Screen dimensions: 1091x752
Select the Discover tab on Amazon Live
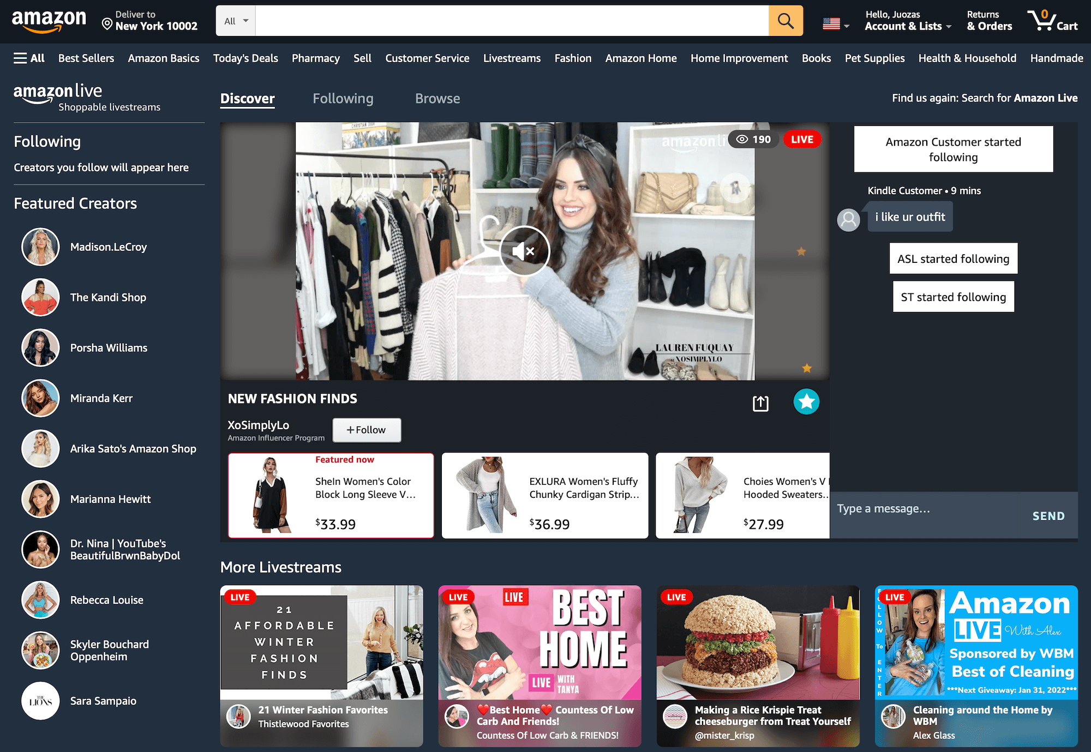coord(247,99)
